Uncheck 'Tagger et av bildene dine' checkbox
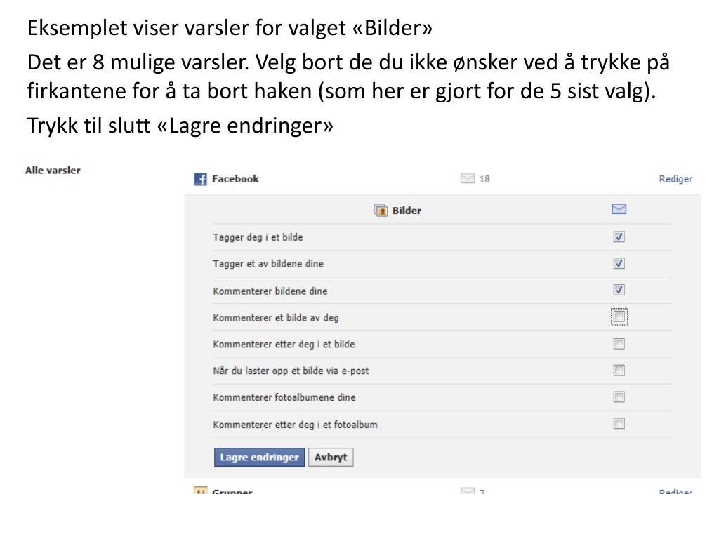The image size is (719, 539). [x=619, y=263]
